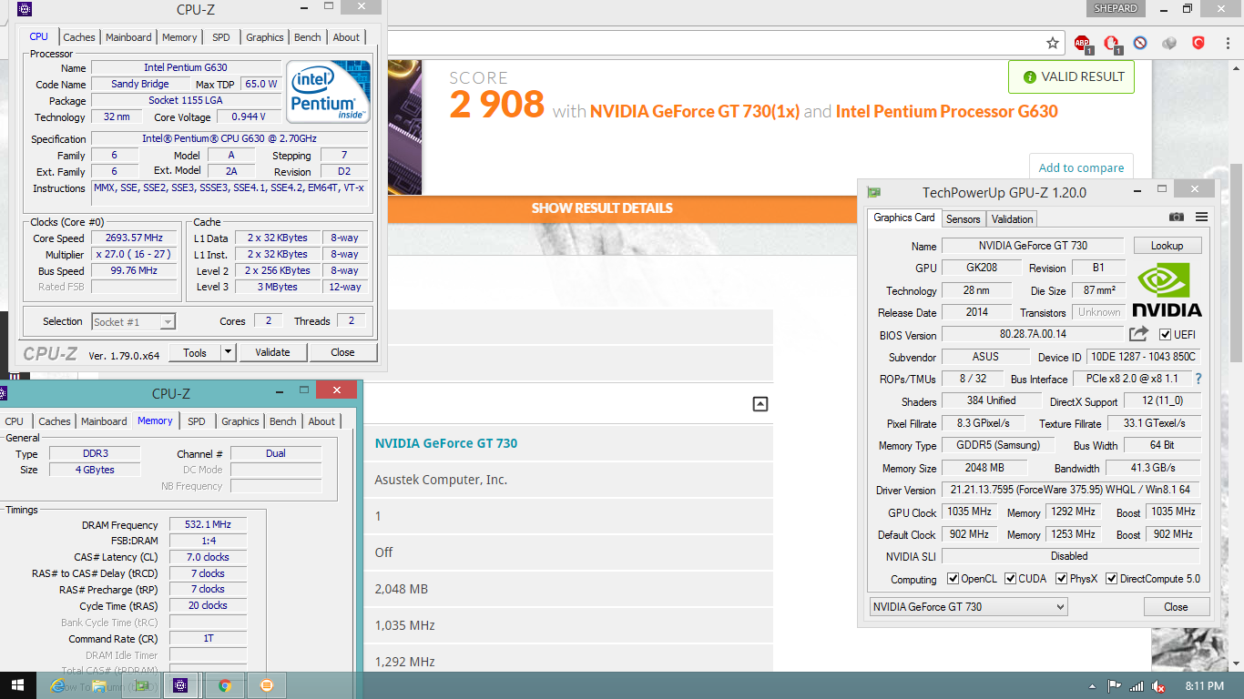
Task: Open Caches tab in the processor CPU-Z window
Action: [x=79, y=37]
